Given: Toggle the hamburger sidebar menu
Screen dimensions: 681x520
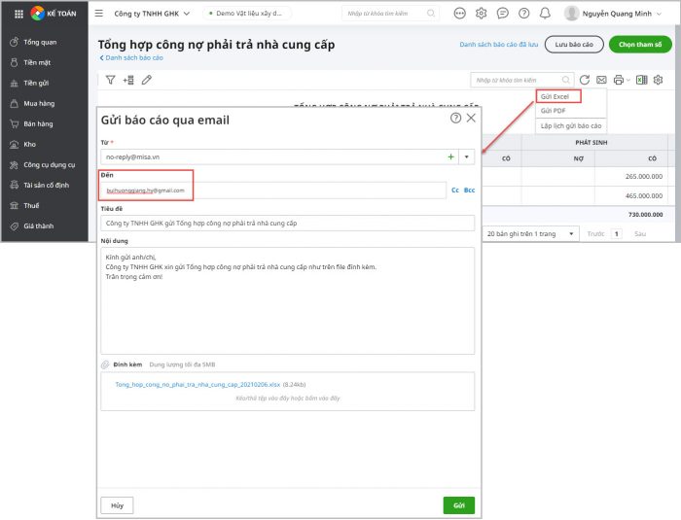Looking at the screenshot, I should 98,14.
